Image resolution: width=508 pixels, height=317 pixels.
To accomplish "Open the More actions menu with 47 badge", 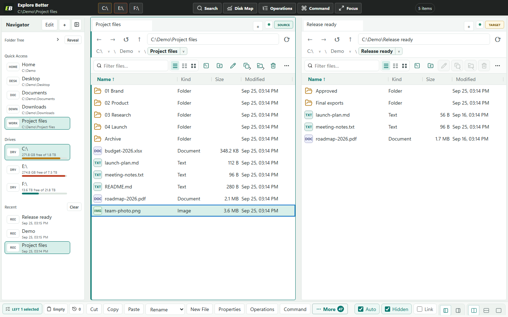I will point(330,309).
